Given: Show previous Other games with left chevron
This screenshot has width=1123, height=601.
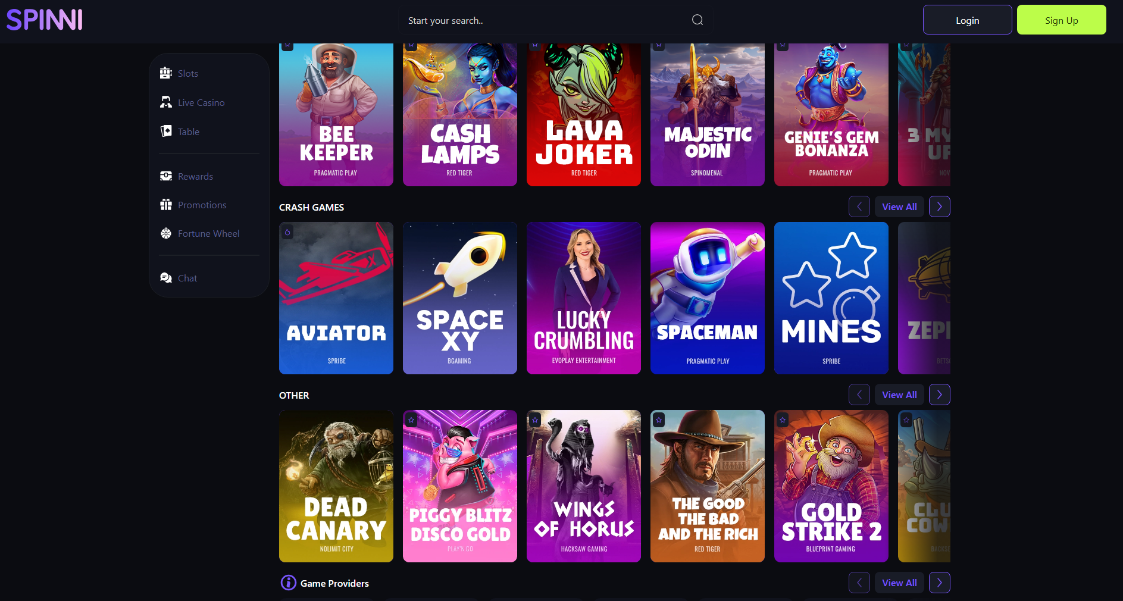Looking at the screenshot, I should pyautogui.click(x=859, y=395).
